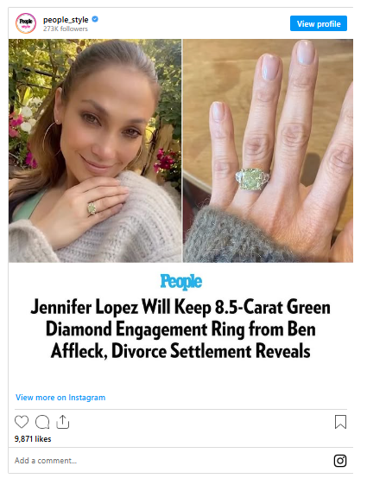Click the 273K followers text
The height and width of the screenshot is (485, 367).
click(x=66, y=29)
